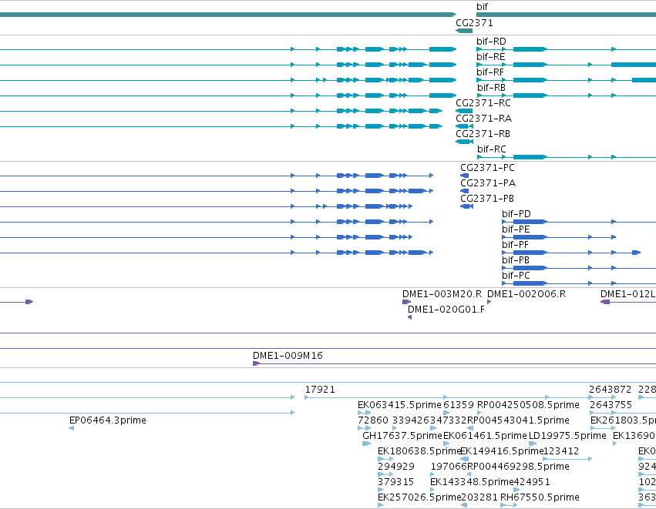This screenshot has width=656, height=509.
Task: Click the EP06464.3prime label
Action: (x=108, y=420)
